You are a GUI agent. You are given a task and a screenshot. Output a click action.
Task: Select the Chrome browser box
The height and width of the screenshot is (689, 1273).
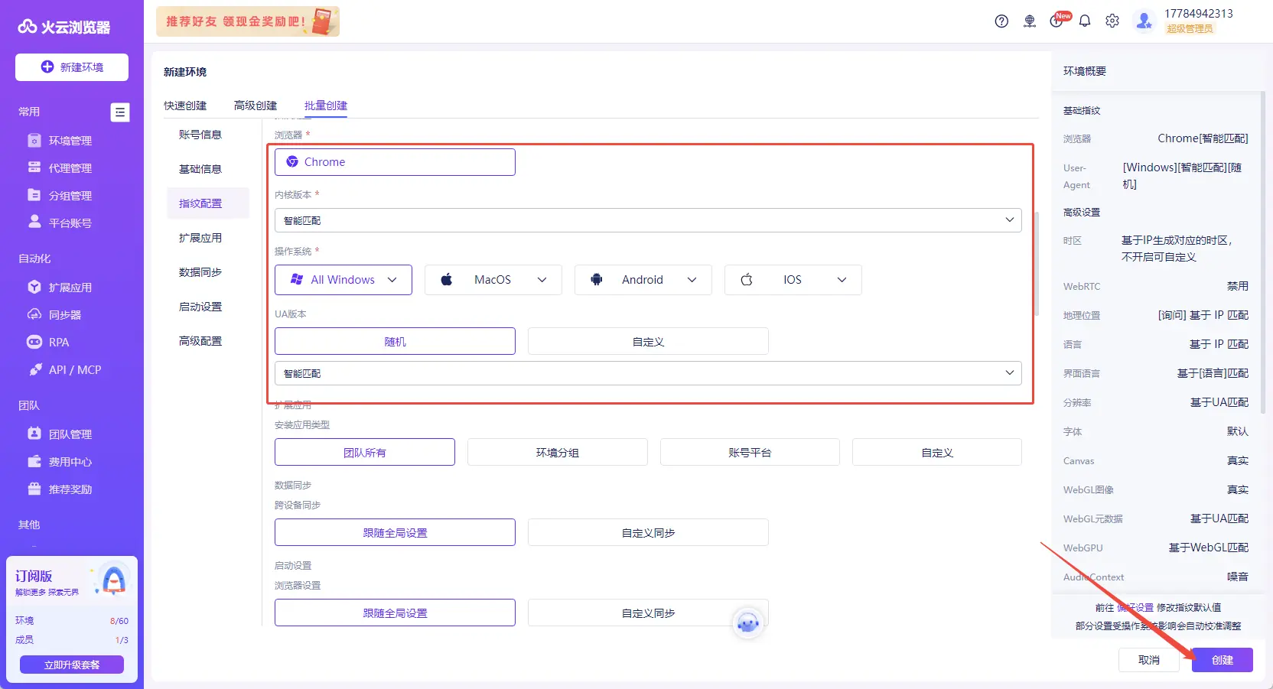click(x=395, y=162)
